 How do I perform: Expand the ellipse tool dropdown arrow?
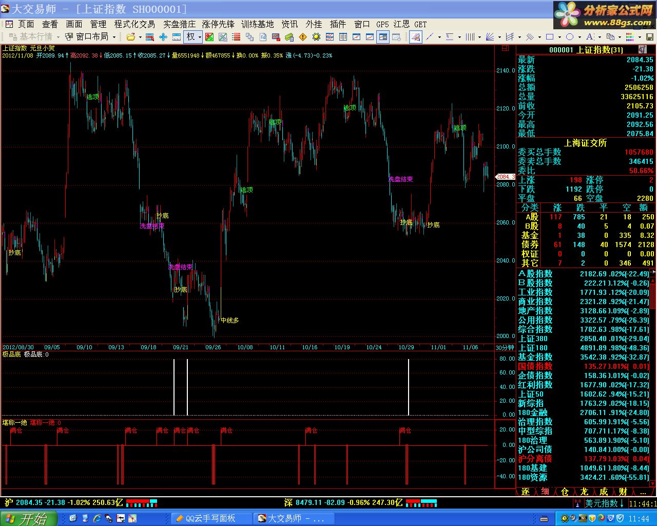(x=579, y=37)
